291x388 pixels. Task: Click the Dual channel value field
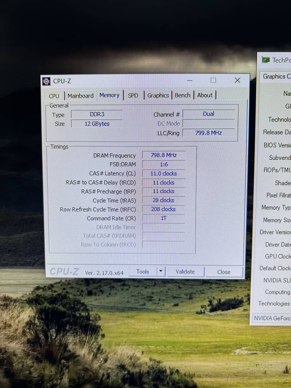[x=209, y=114]
